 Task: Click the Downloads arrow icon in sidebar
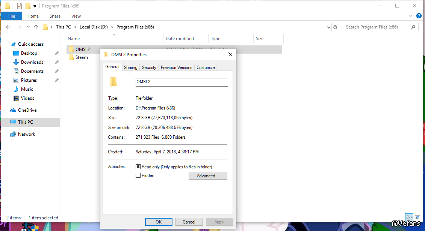[16, 62]
